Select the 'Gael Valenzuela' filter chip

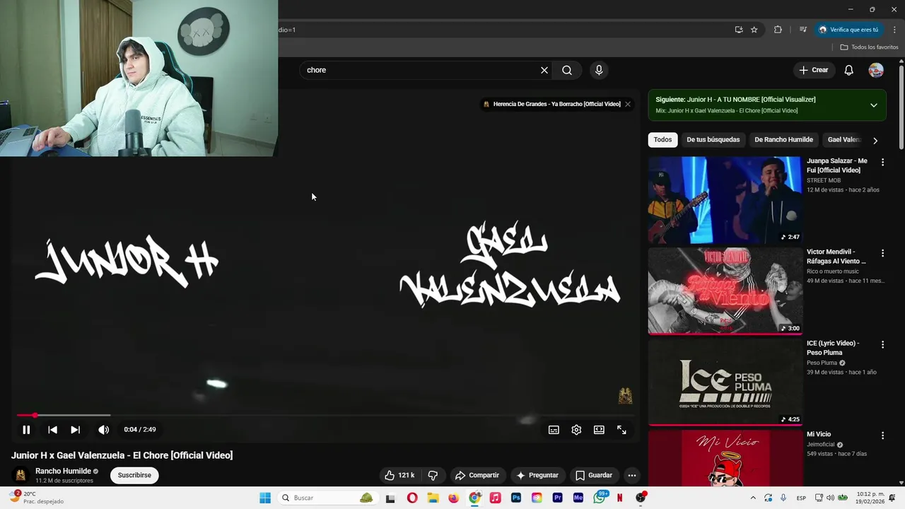[x=843, y=139]
